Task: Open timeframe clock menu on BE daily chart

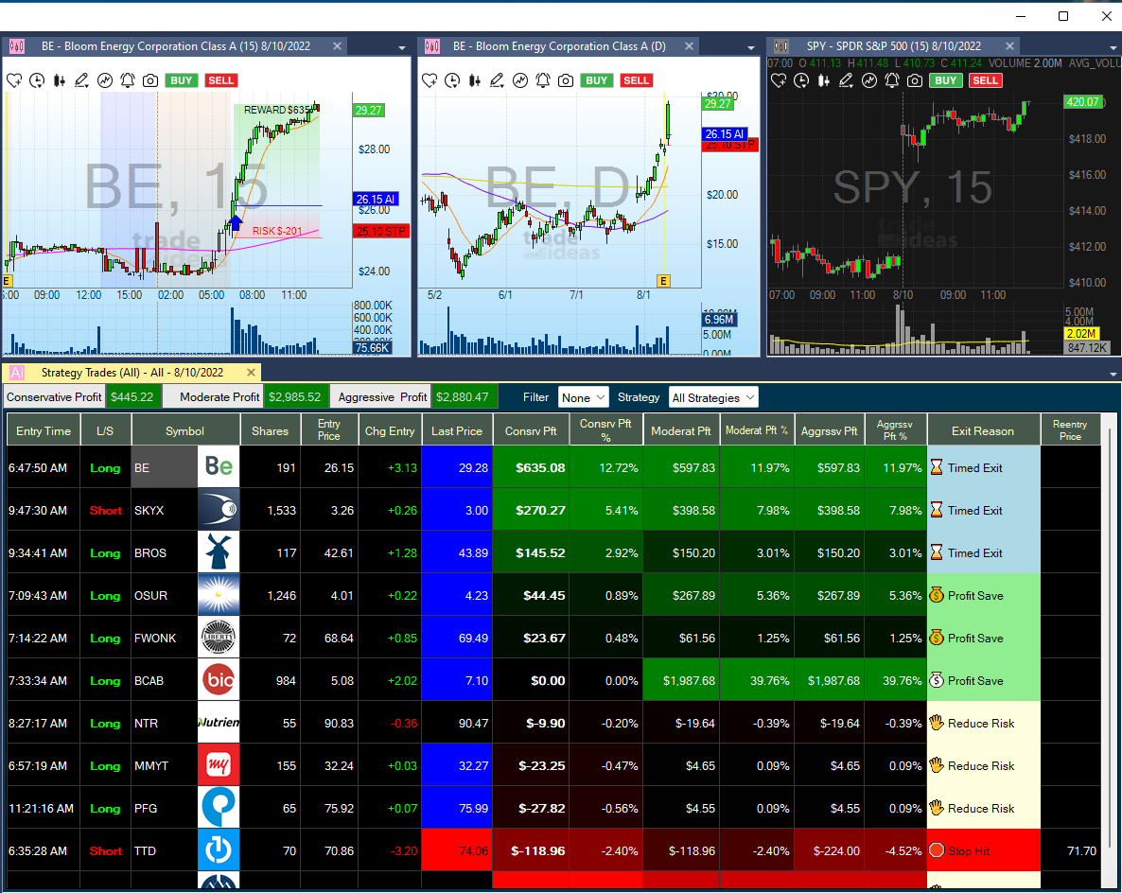Action: click(452, 80)
